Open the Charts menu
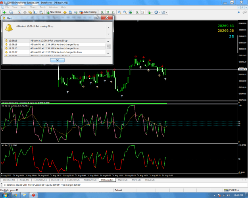Screen dimensions: 248x198 [x=33, y=7]
